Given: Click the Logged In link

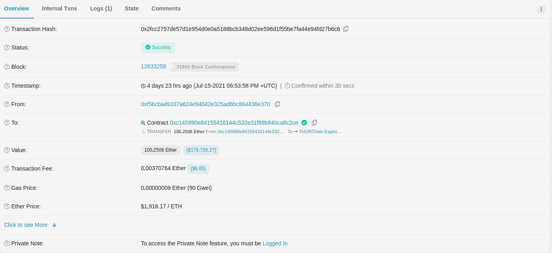Looking at the screenshot, I should click(x=275, y=243).
